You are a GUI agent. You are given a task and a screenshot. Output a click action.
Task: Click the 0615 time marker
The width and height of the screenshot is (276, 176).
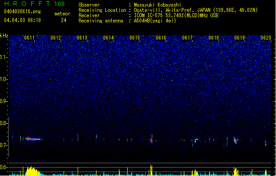[135, 38]
